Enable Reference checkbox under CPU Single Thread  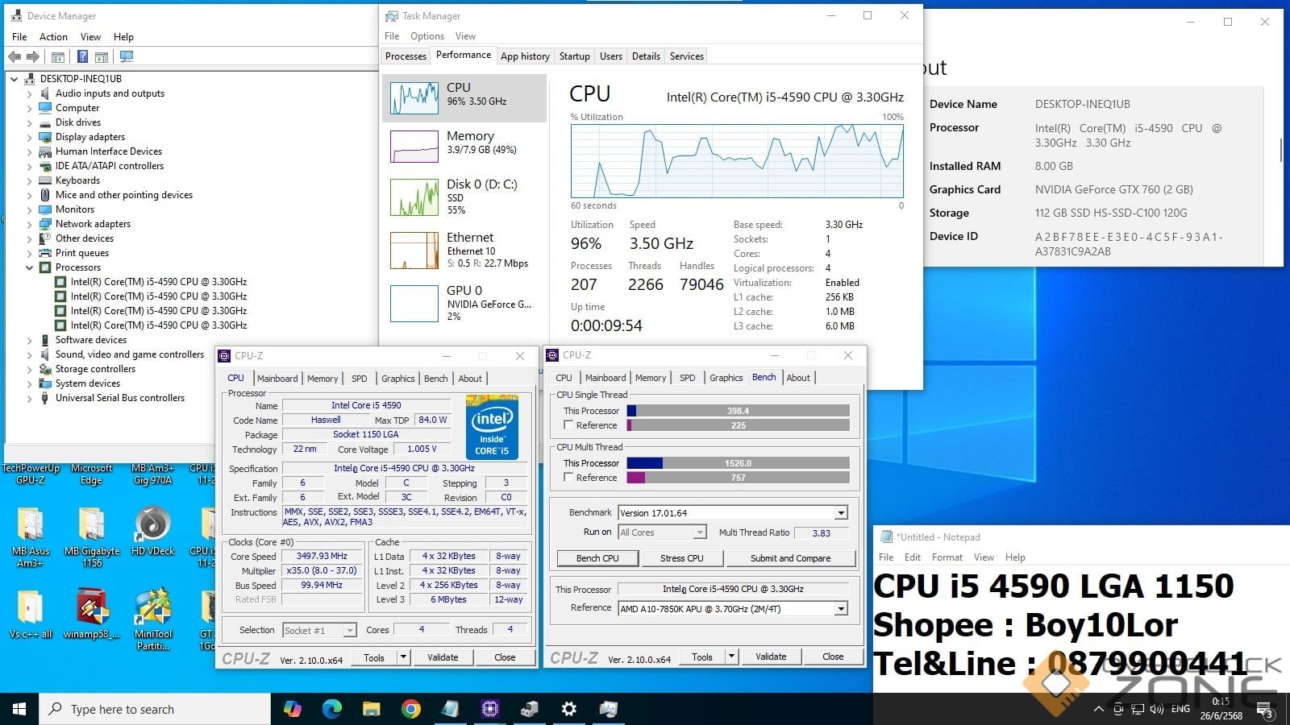568,425
